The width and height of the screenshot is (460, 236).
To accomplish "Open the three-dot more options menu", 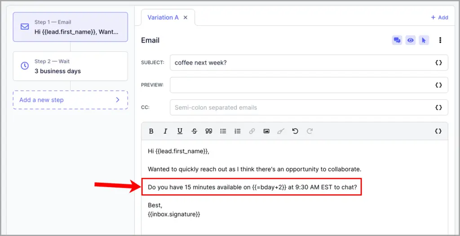I will pos(440,40).
